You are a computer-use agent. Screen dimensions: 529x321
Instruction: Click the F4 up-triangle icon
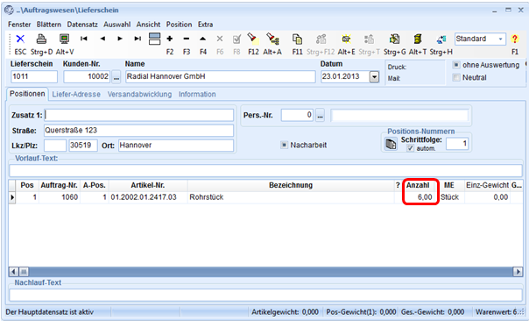point(203,39)
